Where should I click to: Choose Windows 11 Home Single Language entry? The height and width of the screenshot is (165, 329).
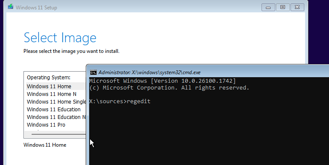tap(56, 101)
